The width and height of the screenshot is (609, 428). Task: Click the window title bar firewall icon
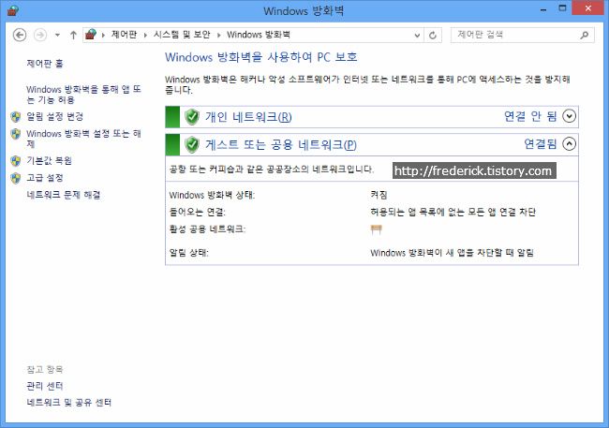tap(13, 10)
